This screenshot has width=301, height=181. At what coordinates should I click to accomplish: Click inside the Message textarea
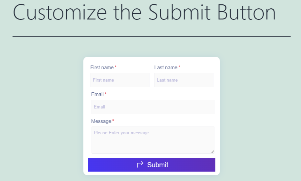[153, 140]
